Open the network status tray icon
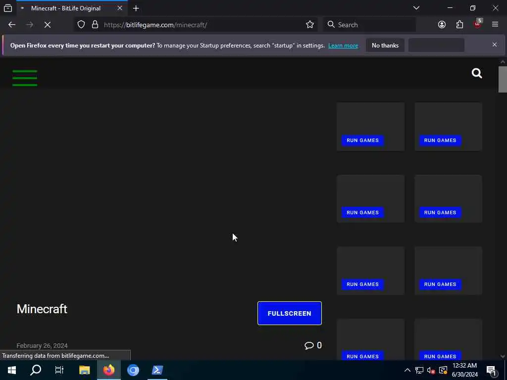Screen dimensions: 507x380 click(x=419, y=370)
